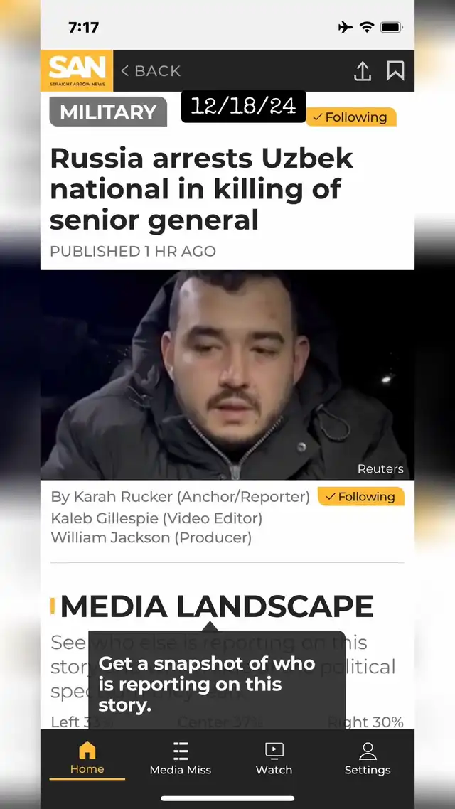Toggle Following for the Military topic
Image resolution: width=455 pixels, height=809 pixels.
point(350,117)
